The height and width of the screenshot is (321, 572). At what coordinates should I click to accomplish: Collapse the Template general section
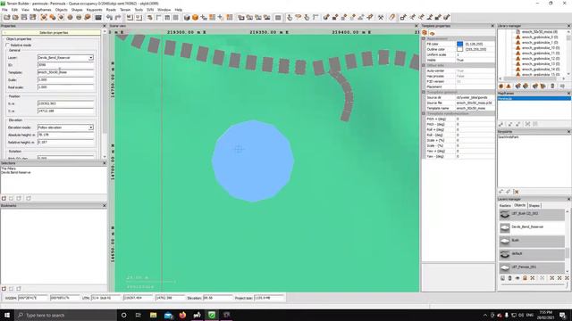(424, 92)
